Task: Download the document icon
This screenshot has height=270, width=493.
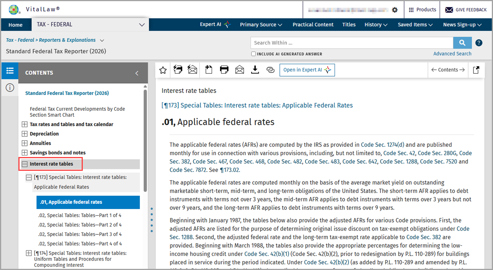Action: (x=255, y=70)
